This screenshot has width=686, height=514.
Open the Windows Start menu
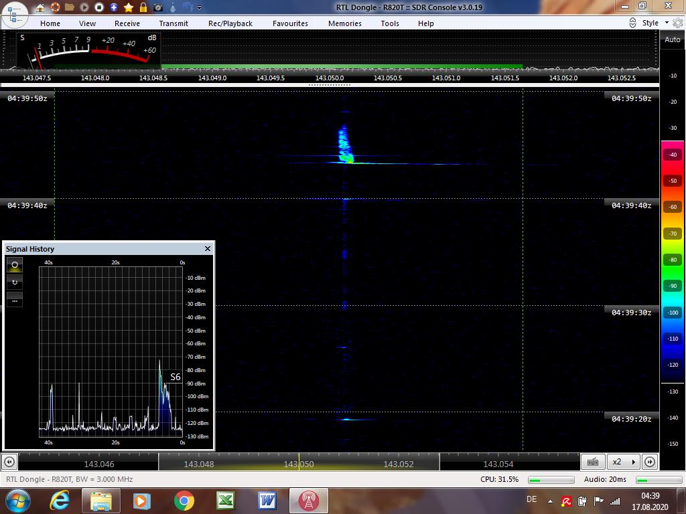[17, 501]
